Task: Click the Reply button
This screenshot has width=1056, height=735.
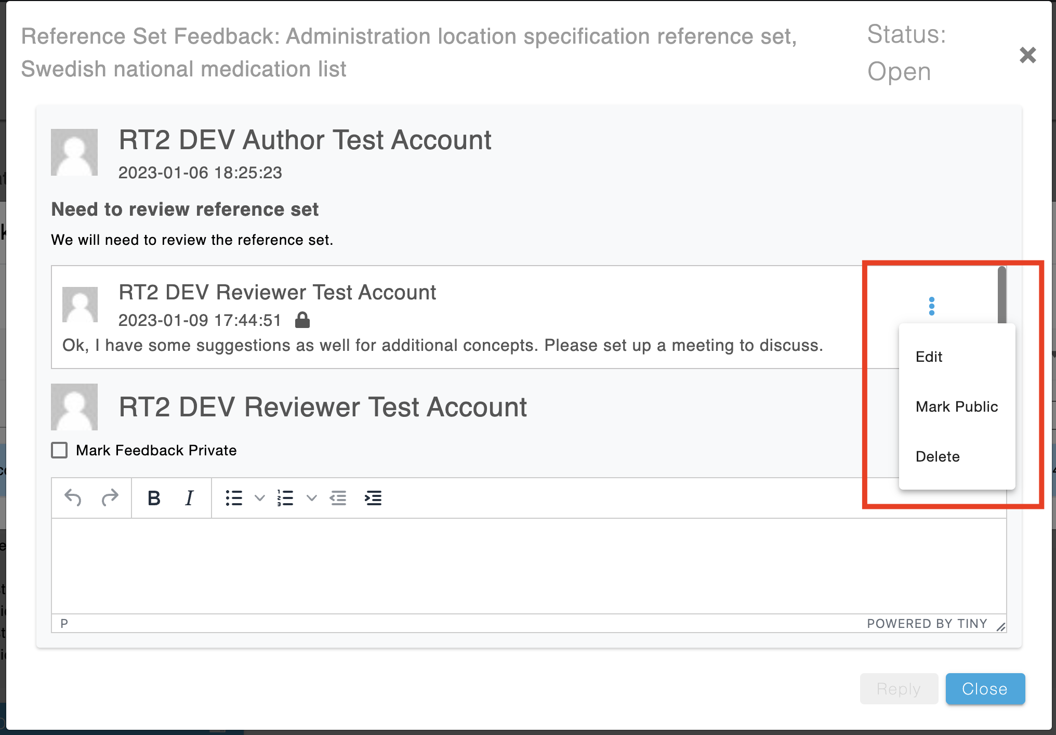Action: click(x=899, y=689)
